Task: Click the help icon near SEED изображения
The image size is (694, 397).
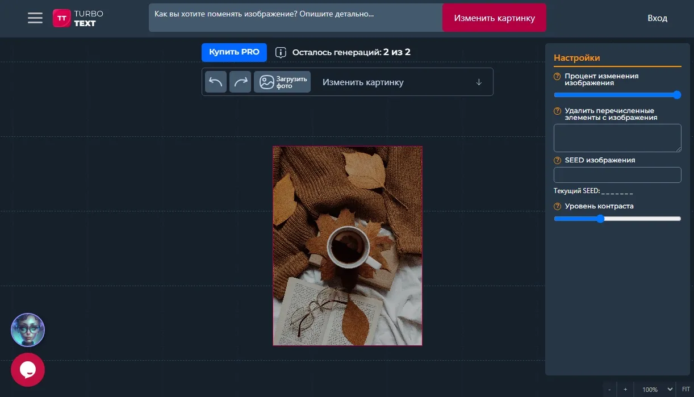Action: click(557, 160)
